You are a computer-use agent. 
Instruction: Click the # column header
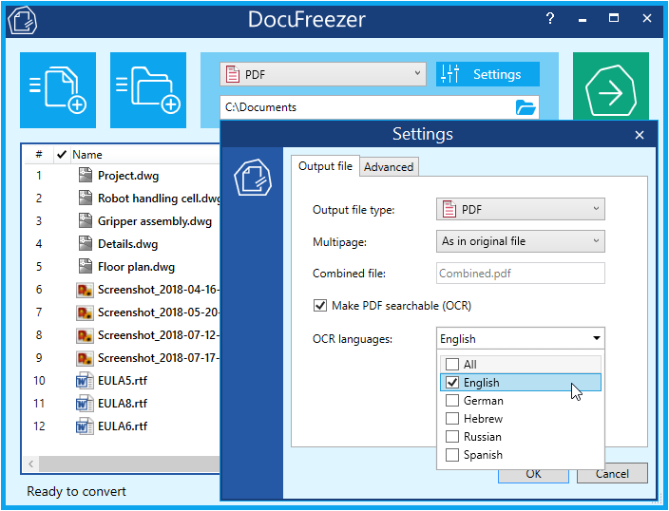coord(39,155)
